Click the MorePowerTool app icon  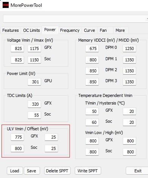click(6, 5)
